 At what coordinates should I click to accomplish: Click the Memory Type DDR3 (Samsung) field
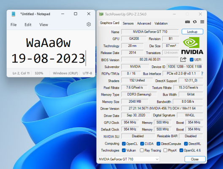tap(139, 95)
